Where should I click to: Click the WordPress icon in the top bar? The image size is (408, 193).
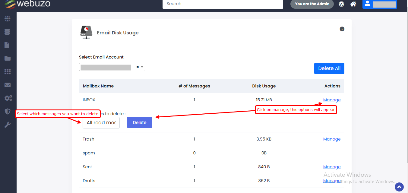(341, 4)
